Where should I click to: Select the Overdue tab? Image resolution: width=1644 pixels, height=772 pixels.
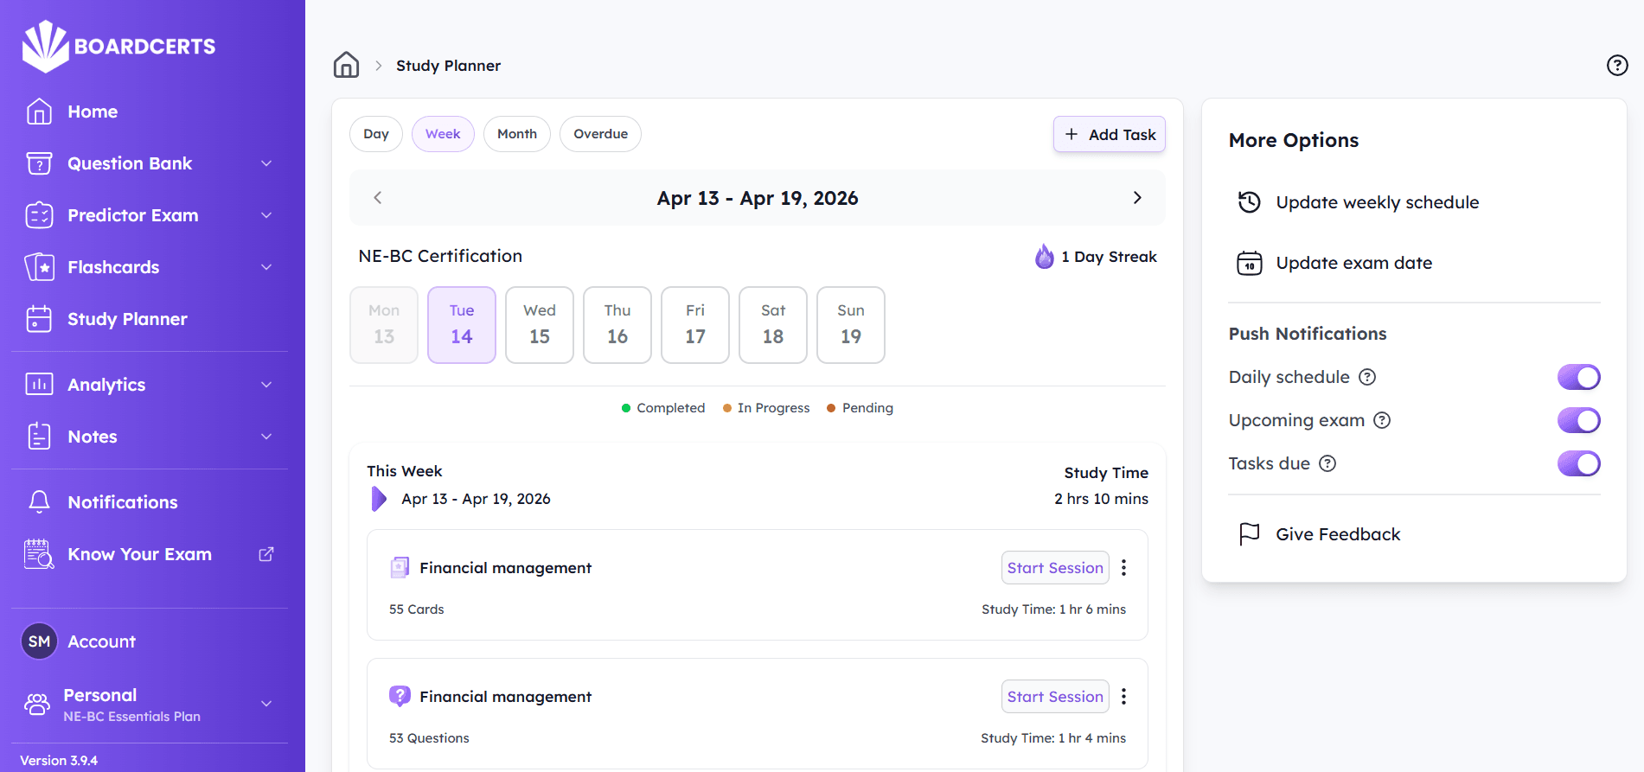(600, 134)
